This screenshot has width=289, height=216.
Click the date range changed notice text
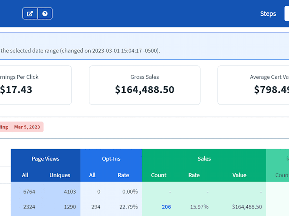tap(80, 51)
